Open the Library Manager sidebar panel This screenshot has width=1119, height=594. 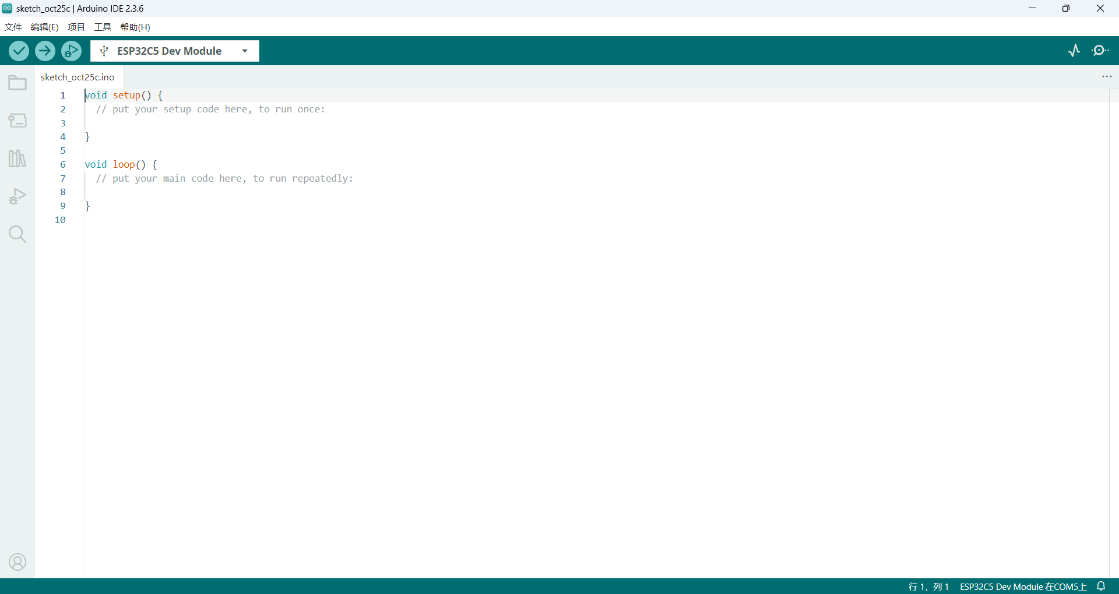17,158
